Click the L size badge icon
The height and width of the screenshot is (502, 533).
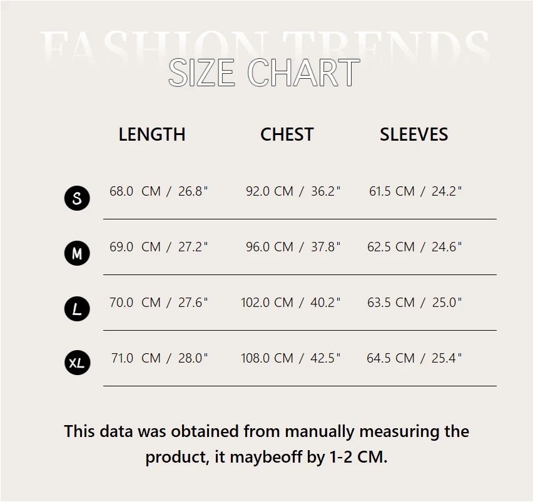(x=77, y=309)
